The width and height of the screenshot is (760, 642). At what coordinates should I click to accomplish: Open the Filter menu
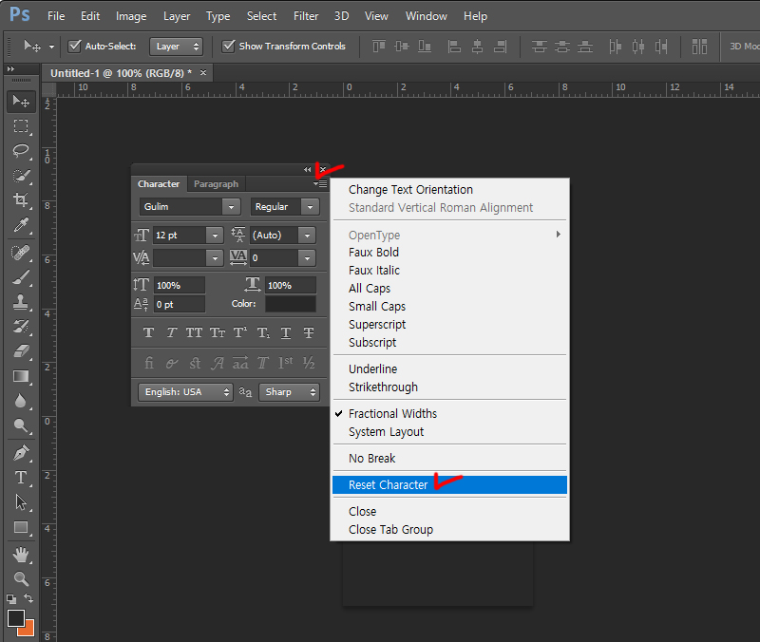pyautogui.click(x=306, y=16)
